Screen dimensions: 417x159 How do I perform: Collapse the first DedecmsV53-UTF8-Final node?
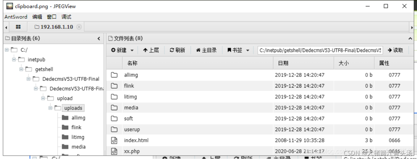28,79
